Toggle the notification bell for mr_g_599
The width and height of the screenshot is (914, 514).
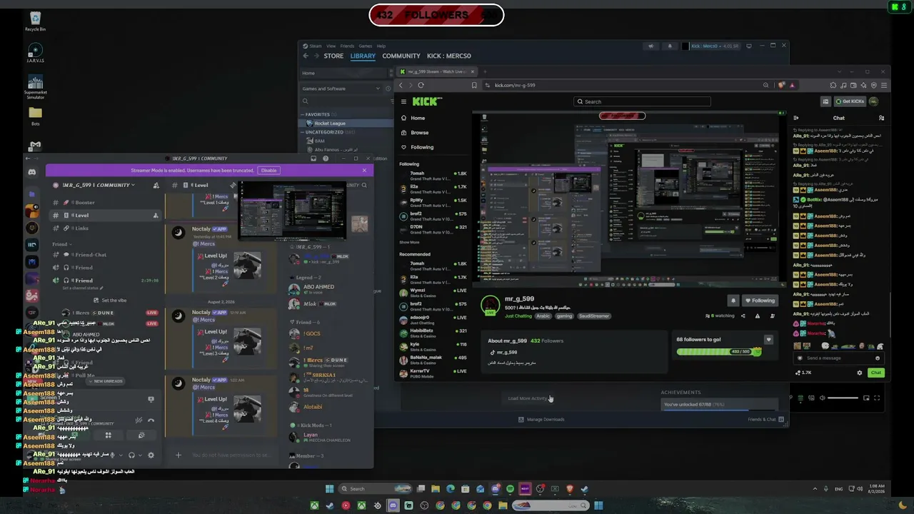(733, 301)
